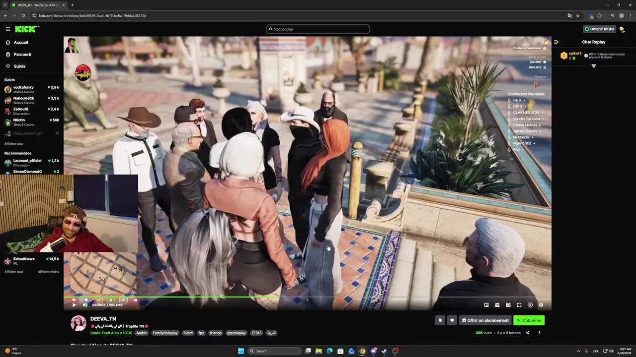Select the Arabic tag
636x357 pixels.
coord(142,333)
